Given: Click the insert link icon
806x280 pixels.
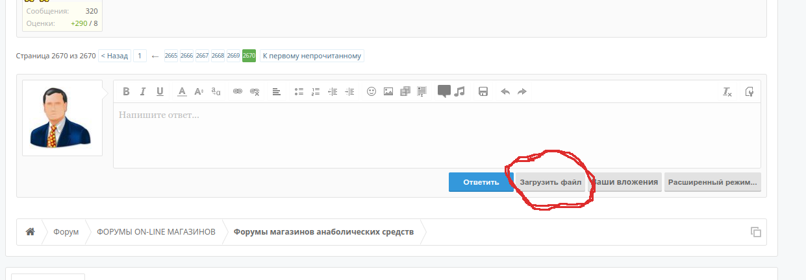Looking at the screenshot, I should [238, 91].
